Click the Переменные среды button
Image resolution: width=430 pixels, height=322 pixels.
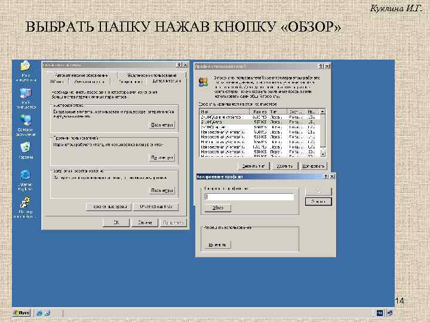[x=109, y=207]
